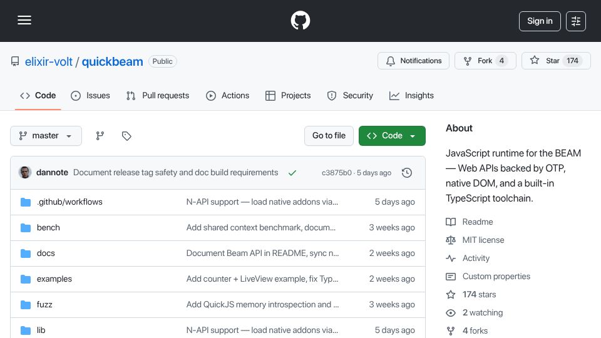Expand the green Code dropdown
This screenshot has width=601, height=338.
(392, 136)
